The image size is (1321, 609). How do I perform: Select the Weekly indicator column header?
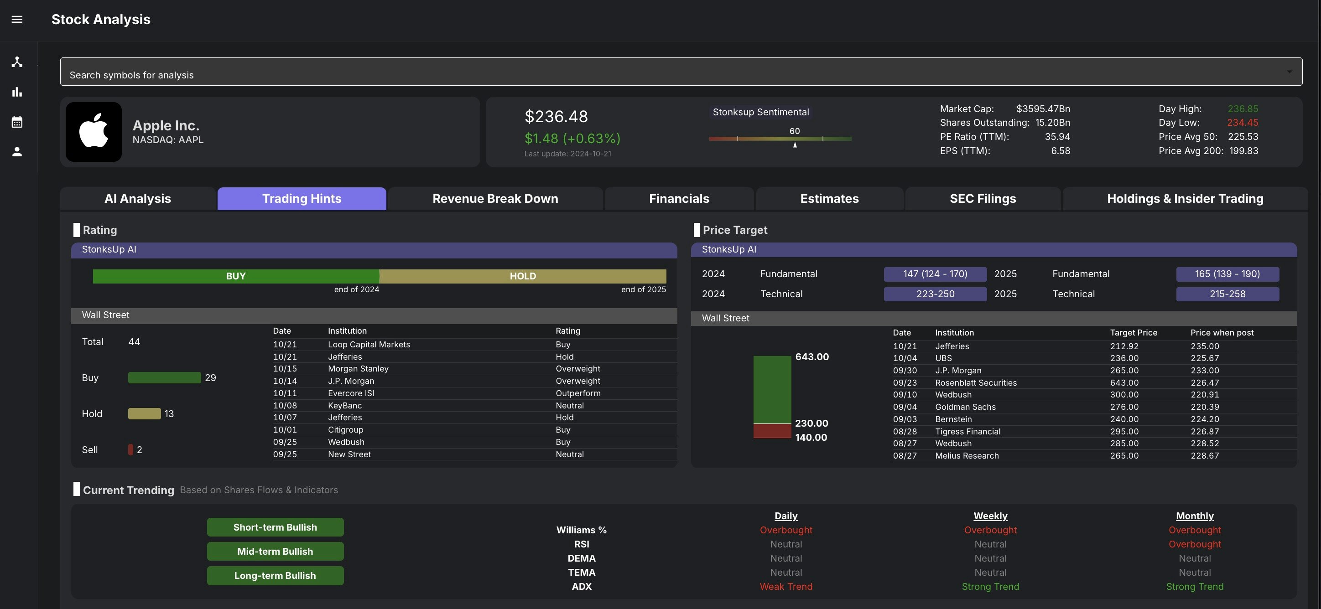tap(990, 516)
